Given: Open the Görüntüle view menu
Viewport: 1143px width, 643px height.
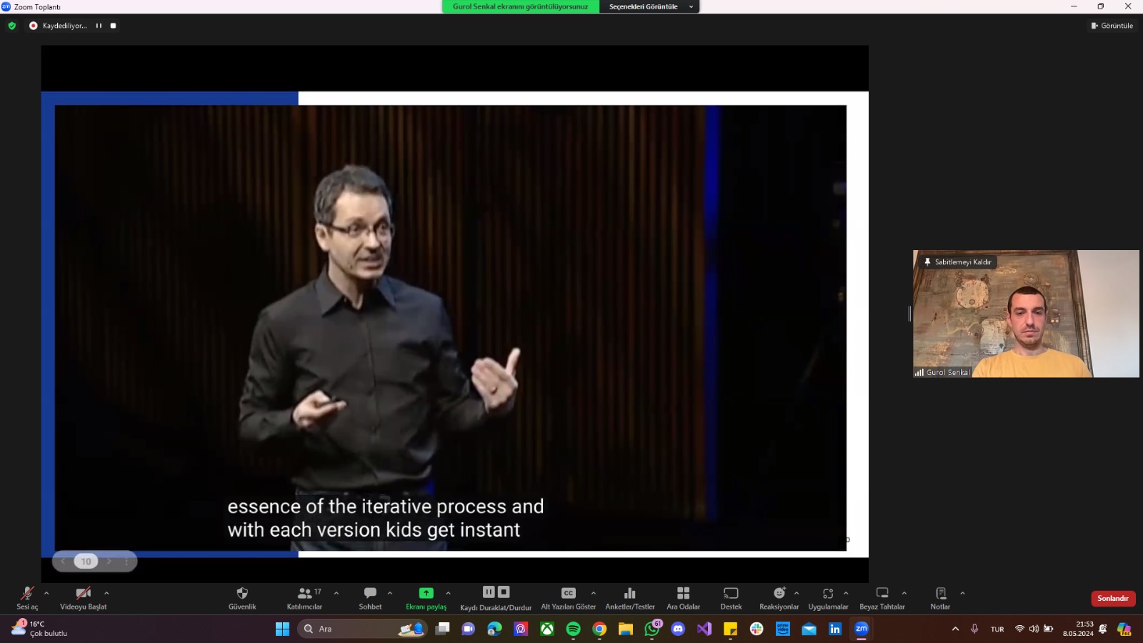Looking at the screenshot, I should click(x=1112, y=26).
